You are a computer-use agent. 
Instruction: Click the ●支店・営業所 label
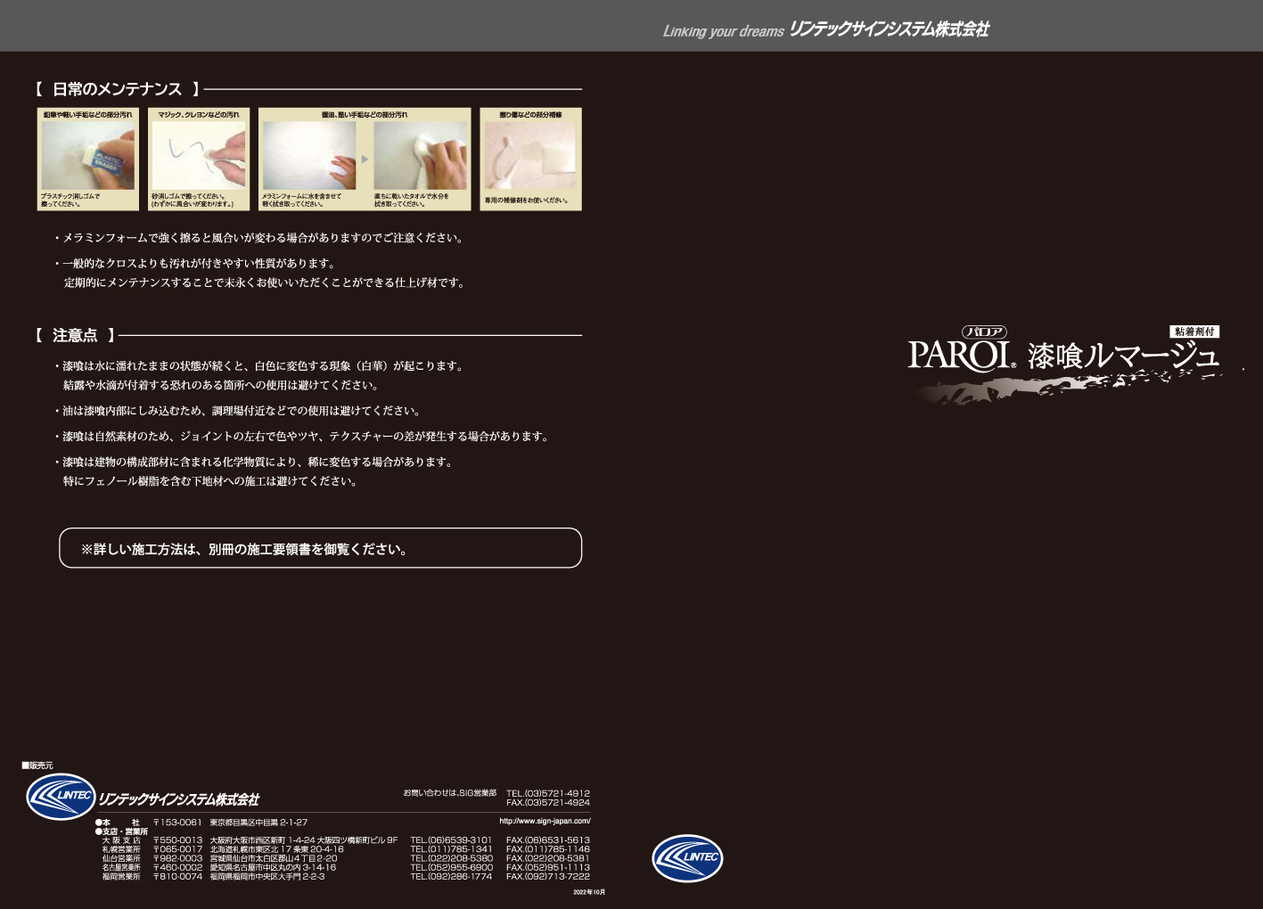pos(121,831)
